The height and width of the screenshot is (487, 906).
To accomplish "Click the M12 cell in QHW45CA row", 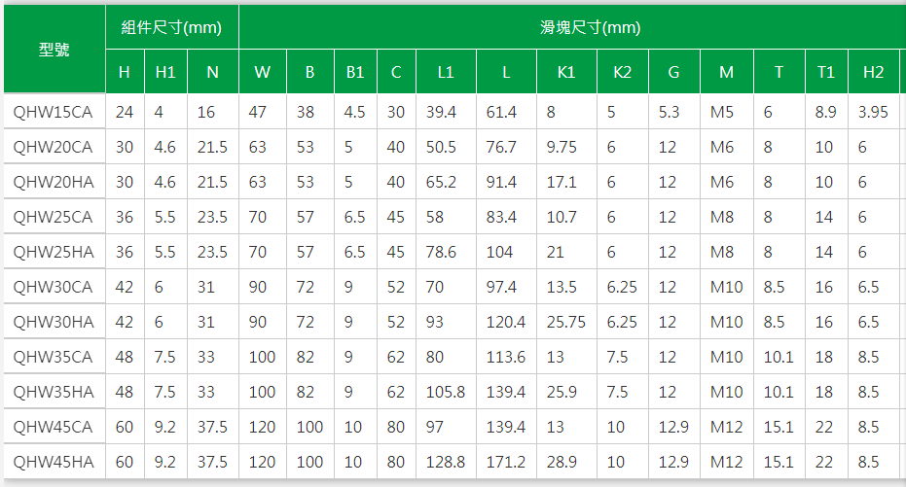I will point(726,427).
